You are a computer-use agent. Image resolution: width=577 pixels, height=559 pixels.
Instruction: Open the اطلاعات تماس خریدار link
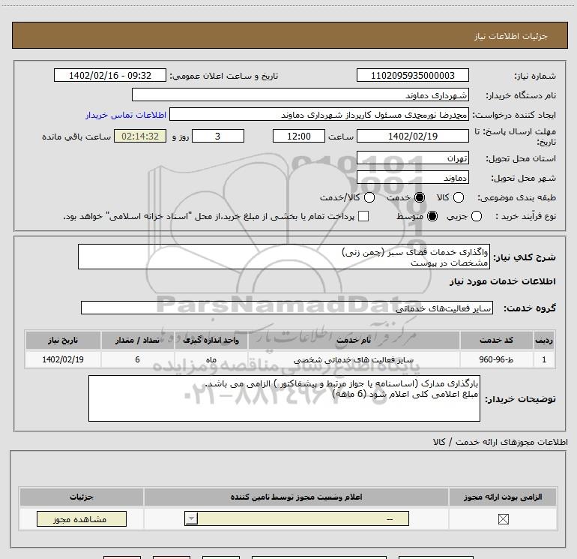(x=126, y=115)
